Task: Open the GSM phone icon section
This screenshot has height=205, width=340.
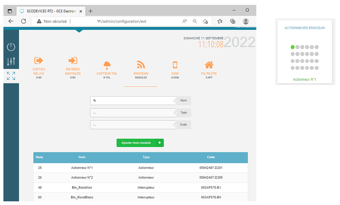Action: (x=175, y=65)
